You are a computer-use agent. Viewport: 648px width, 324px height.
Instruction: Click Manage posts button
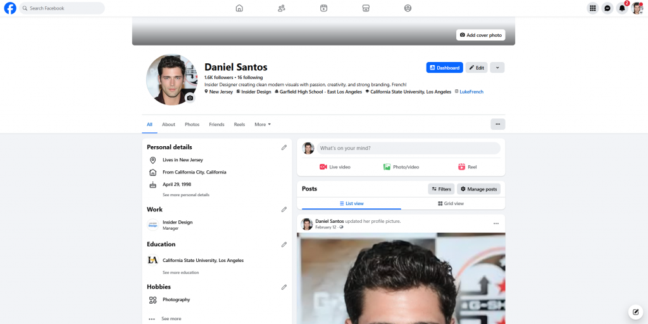pyautogui.click(x=478, y=189)
